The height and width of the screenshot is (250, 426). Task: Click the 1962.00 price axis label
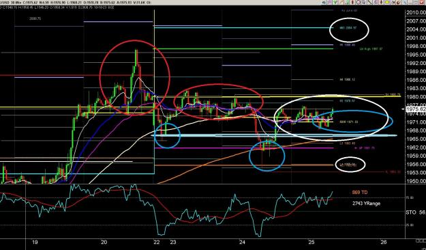pos(416,148)
